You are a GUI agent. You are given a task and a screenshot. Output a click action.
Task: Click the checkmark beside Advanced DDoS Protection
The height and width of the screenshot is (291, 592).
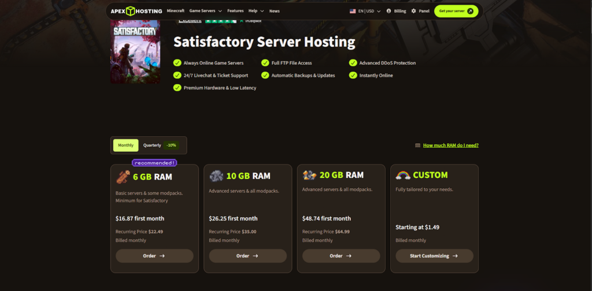coord(353,63)
